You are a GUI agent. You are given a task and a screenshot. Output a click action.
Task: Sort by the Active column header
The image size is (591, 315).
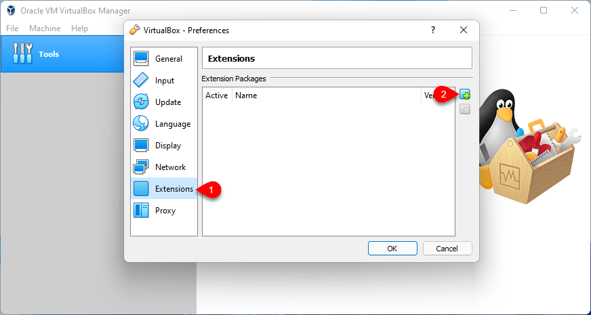click(x=217, y=96)
